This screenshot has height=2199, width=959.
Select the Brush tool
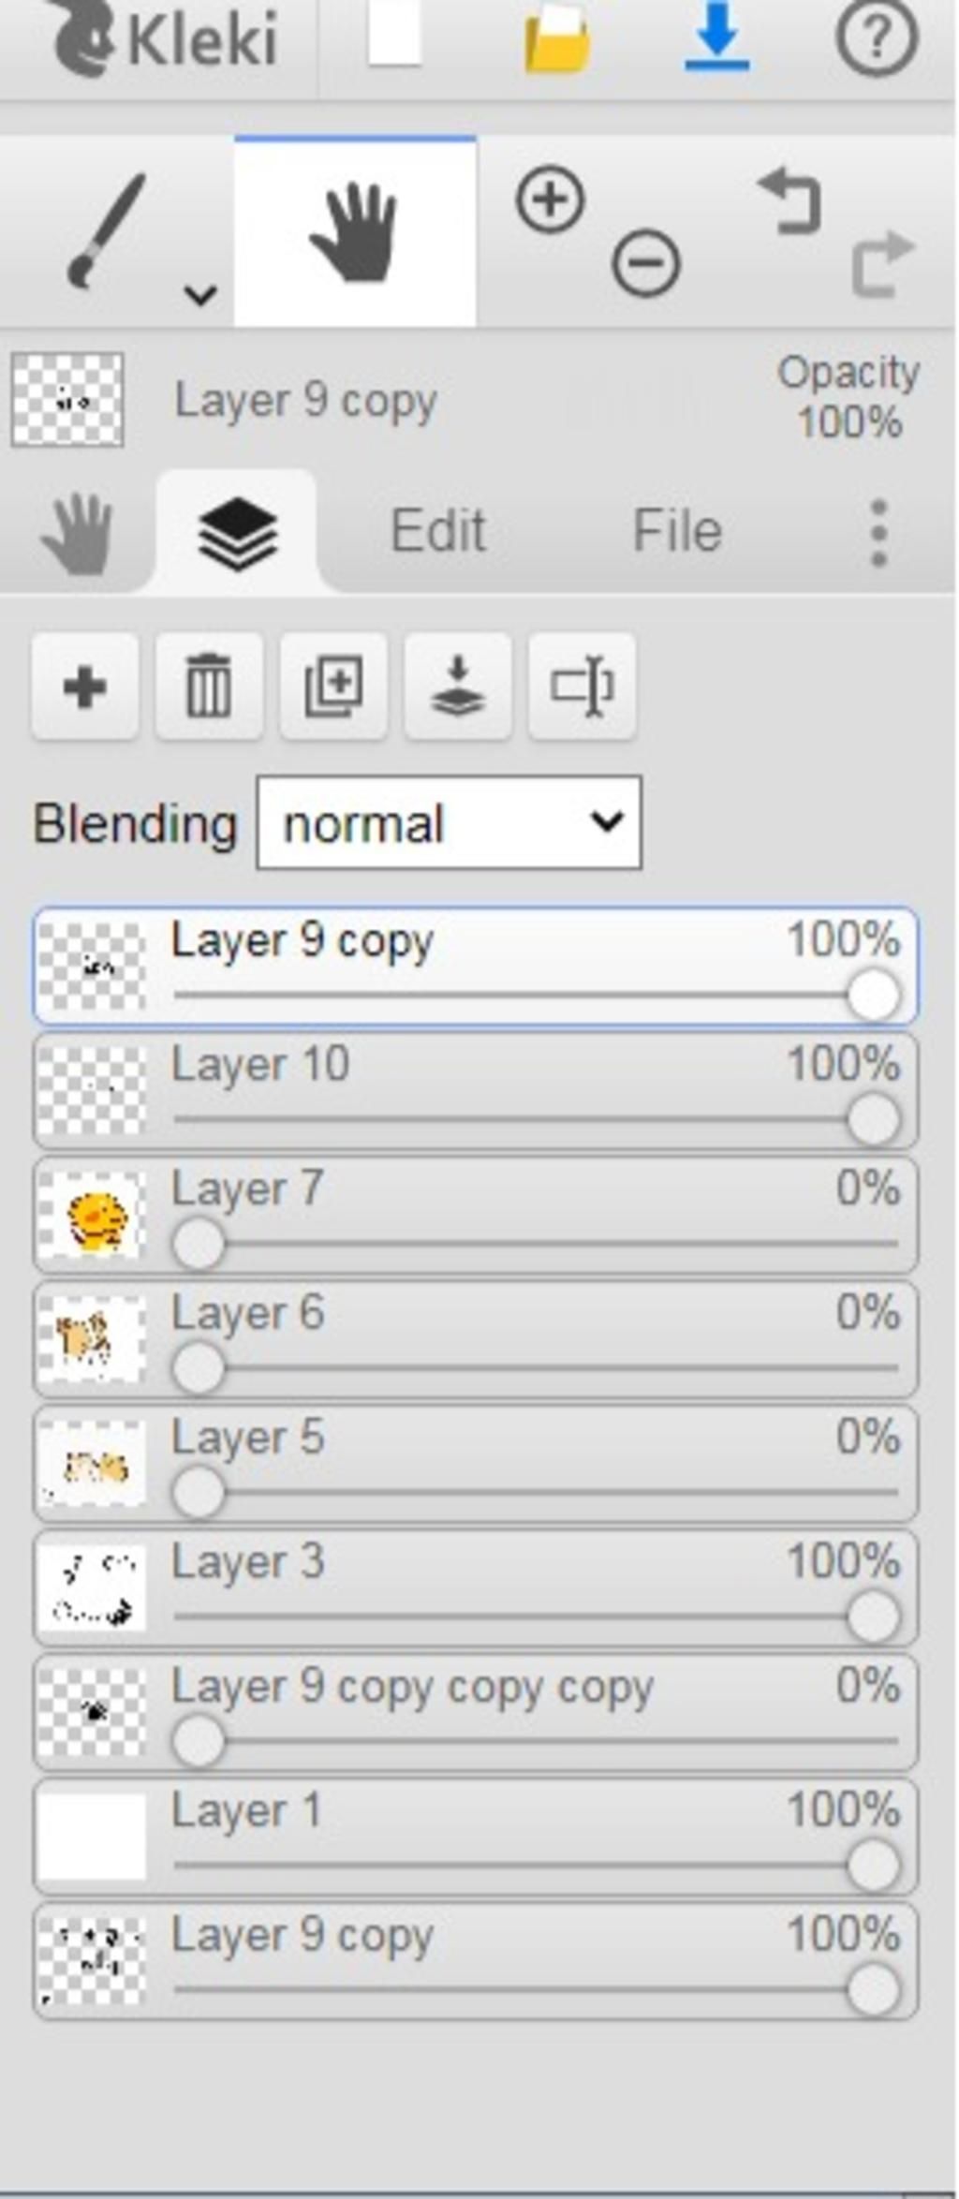(105, 230)
